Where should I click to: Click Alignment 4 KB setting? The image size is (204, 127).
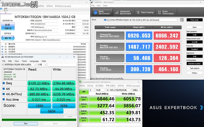point(195,56)
